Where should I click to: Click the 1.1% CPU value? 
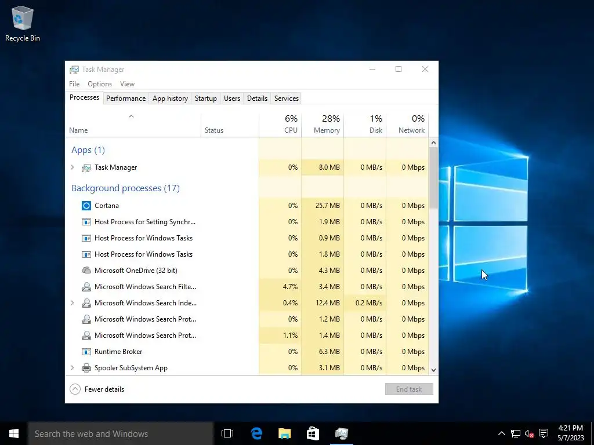[290, 335]
